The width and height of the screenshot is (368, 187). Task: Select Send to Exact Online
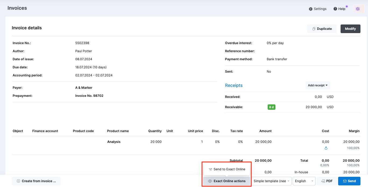click(x=227, y=169)
